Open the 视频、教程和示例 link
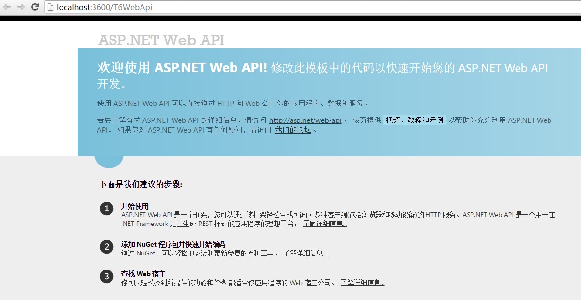The width and height of the screenshot is (581, 300). (414, 120)
